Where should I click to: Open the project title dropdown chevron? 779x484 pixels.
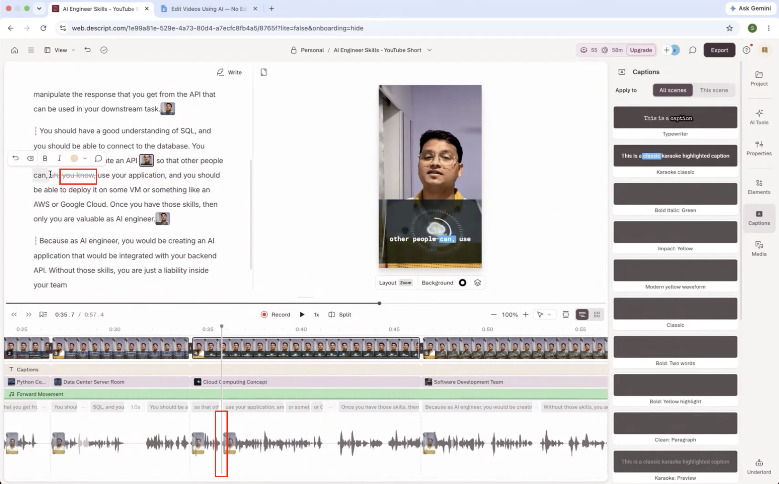(429, 50)
